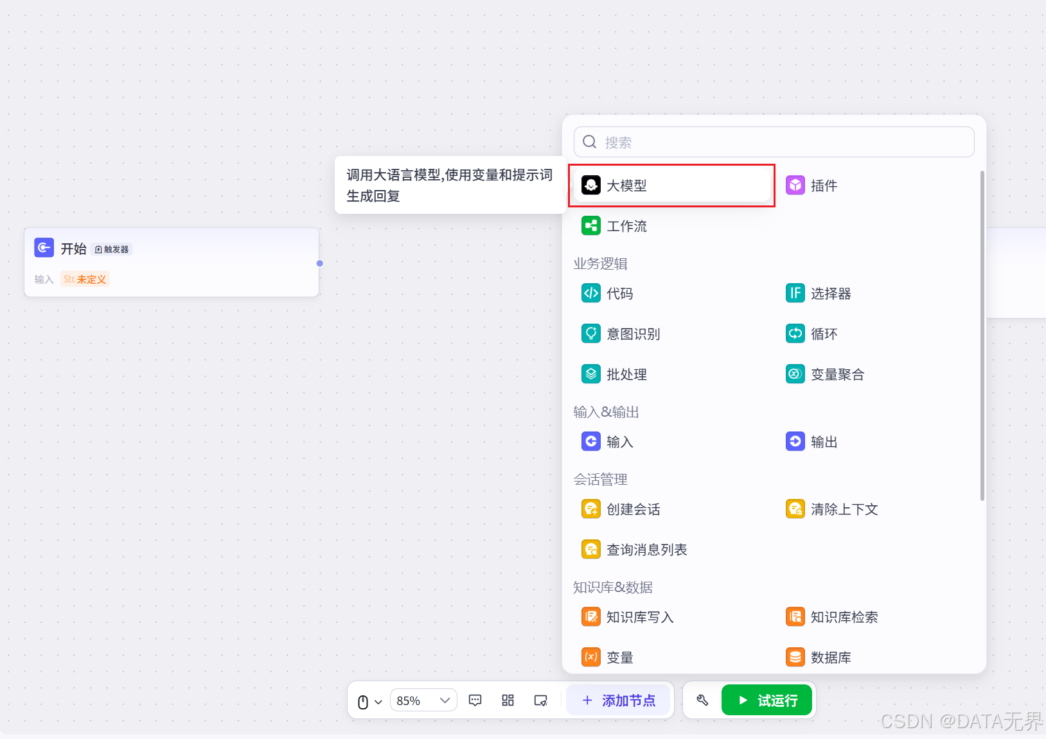The image size is (1046, 739).
Task: Click the 输入 node icon
Action: tap(591, 442)
